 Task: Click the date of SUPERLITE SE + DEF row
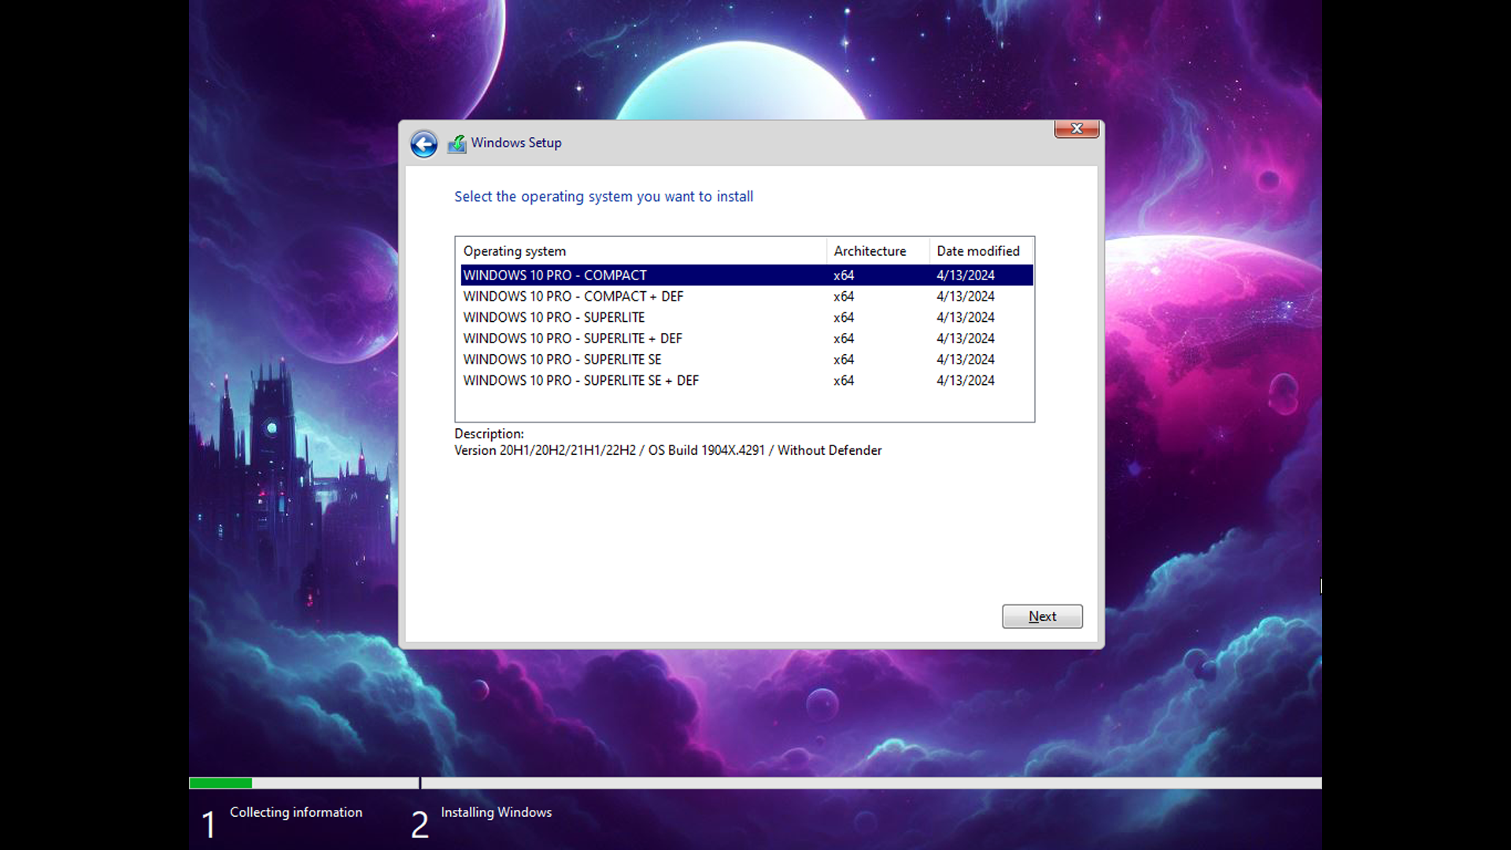click(x=965, y=381)
